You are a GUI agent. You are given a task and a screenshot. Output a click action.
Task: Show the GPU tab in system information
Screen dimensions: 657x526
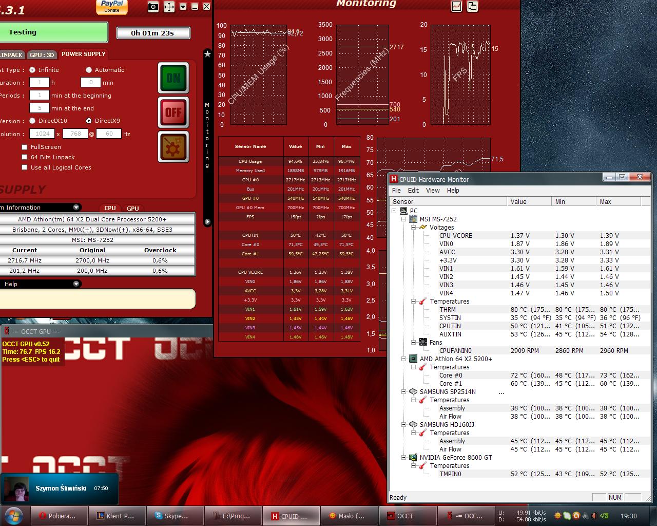[x=133, y=208]
